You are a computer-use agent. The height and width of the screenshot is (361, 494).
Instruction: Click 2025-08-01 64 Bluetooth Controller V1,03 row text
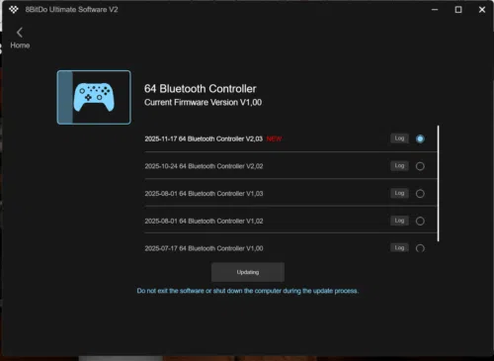pyautogui.click(x=204, y=194)
